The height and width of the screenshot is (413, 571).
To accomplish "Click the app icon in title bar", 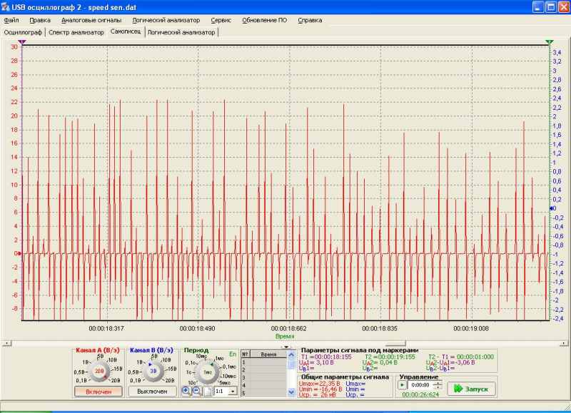I will (6, 7).
